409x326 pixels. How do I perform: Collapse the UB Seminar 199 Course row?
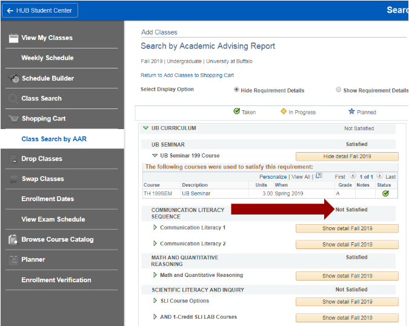pos(155,156)
